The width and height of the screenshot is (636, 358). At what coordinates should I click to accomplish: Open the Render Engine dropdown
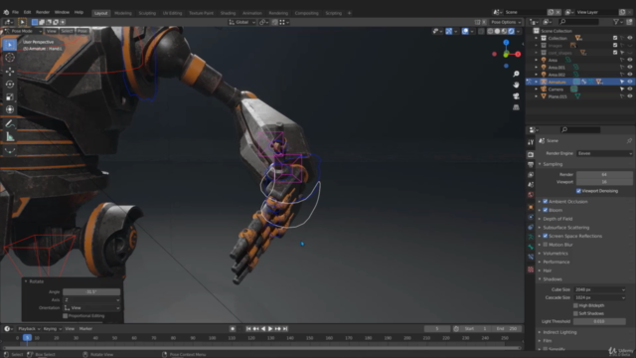[x=604, y=153]
